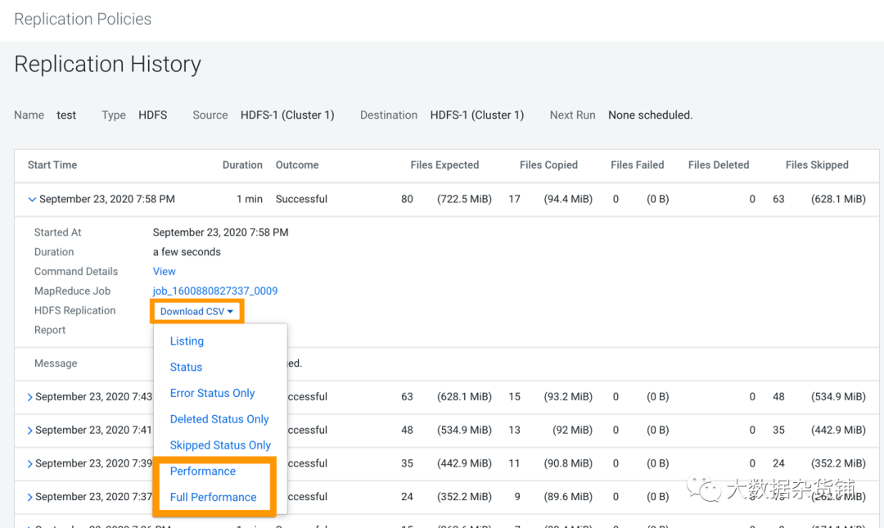Viewport: 884px width, 528px height.
Task: Go to Replication Policies breadcrumb
Action: (83, 20)
